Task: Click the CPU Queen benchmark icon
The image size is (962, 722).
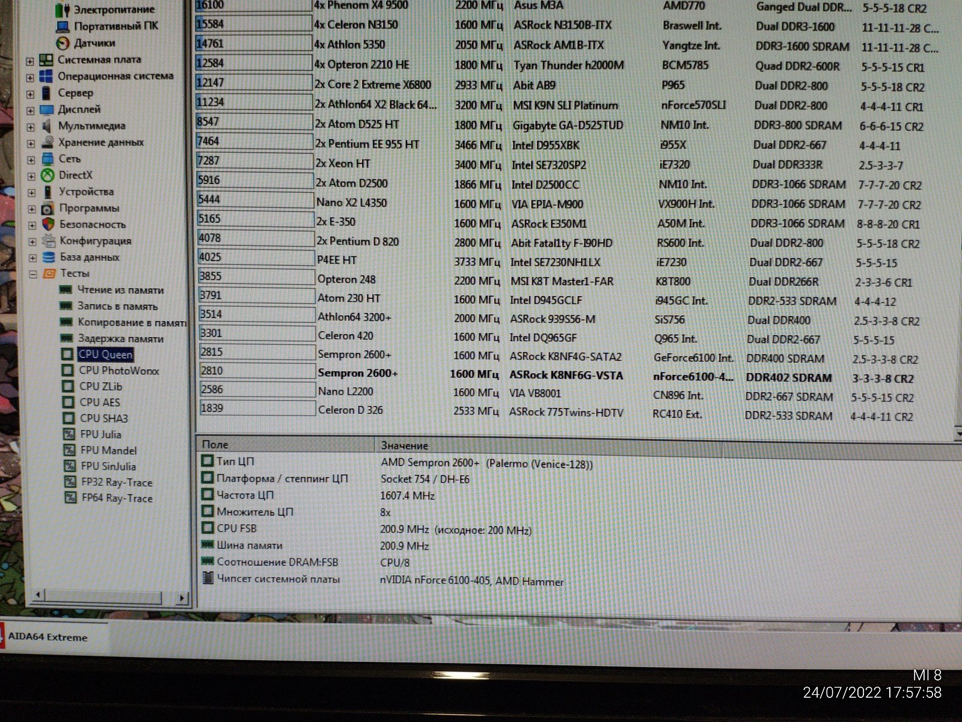Action: [67, 354]
